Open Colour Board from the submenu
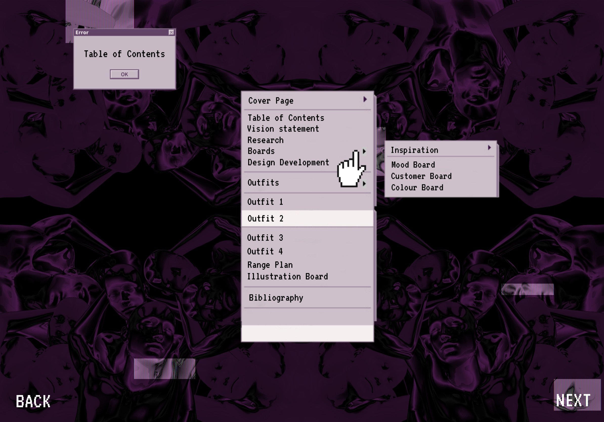 (x=417, y=187)
